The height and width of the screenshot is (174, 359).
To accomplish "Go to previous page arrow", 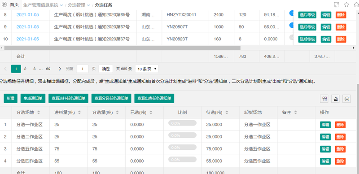I will [x=5, y=69].
